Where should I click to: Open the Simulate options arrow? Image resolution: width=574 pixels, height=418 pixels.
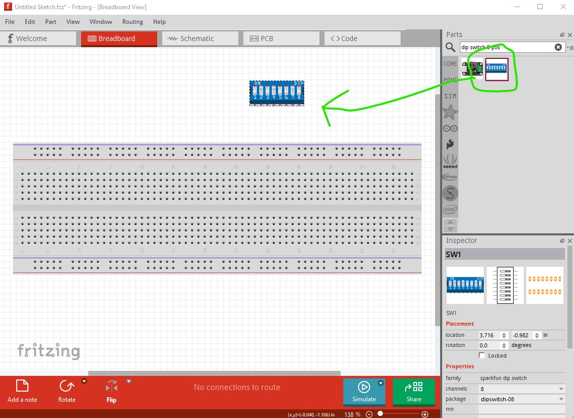381,384
